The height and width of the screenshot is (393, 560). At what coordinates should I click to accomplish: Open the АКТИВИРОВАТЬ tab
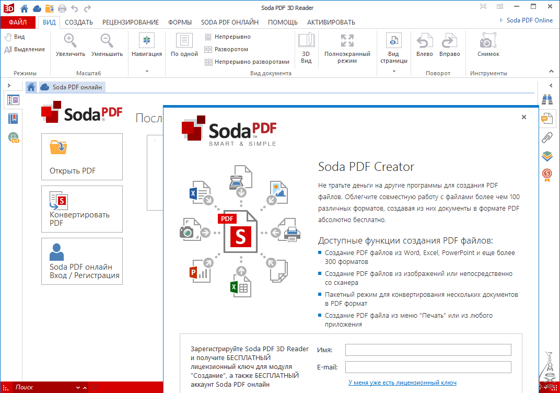[331, 22]
